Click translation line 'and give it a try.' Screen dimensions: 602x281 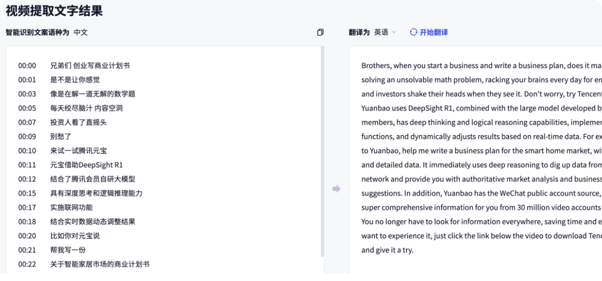coord(387,250)
